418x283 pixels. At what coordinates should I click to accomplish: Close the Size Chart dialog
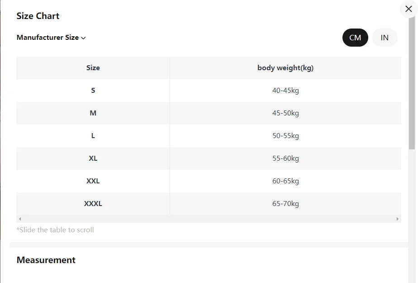tap(408, 9)
